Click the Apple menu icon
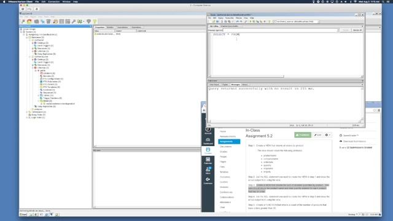393x221 pixels. [4, 1]
